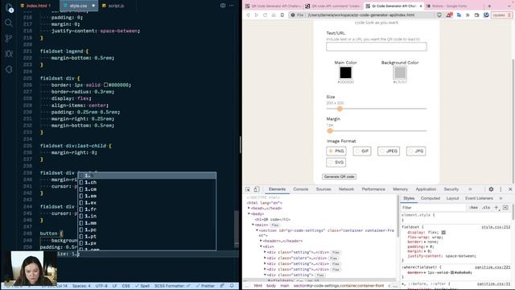Open the Sources DevTools tab

323,189
